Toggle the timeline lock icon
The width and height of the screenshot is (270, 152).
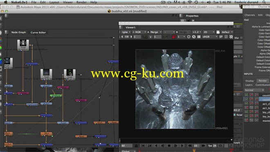[136, 146]
